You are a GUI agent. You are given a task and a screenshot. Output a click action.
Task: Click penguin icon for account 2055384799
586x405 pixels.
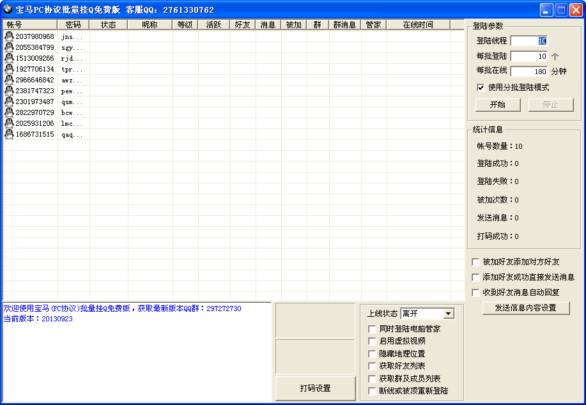point(9,47)
